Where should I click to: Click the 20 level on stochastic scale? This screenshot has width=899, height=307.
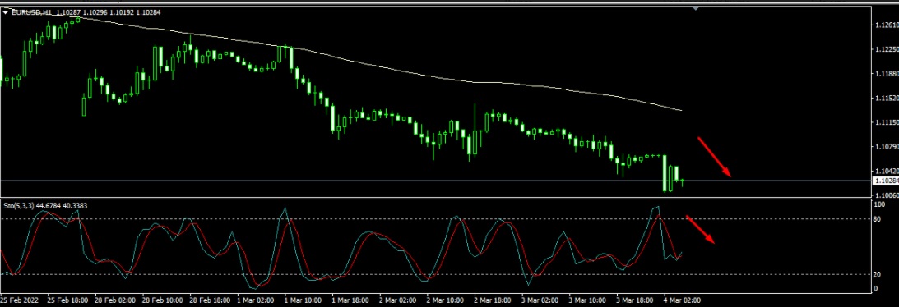coord(878,274)
